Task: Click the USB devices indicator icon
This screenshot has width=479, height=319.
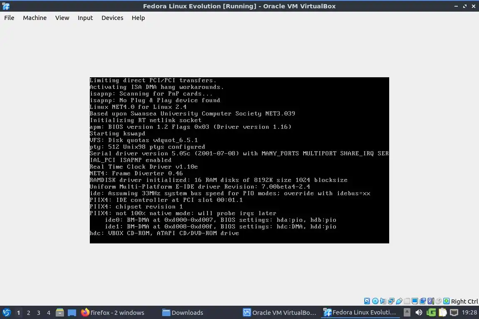Action: click(x=399, y=301)
